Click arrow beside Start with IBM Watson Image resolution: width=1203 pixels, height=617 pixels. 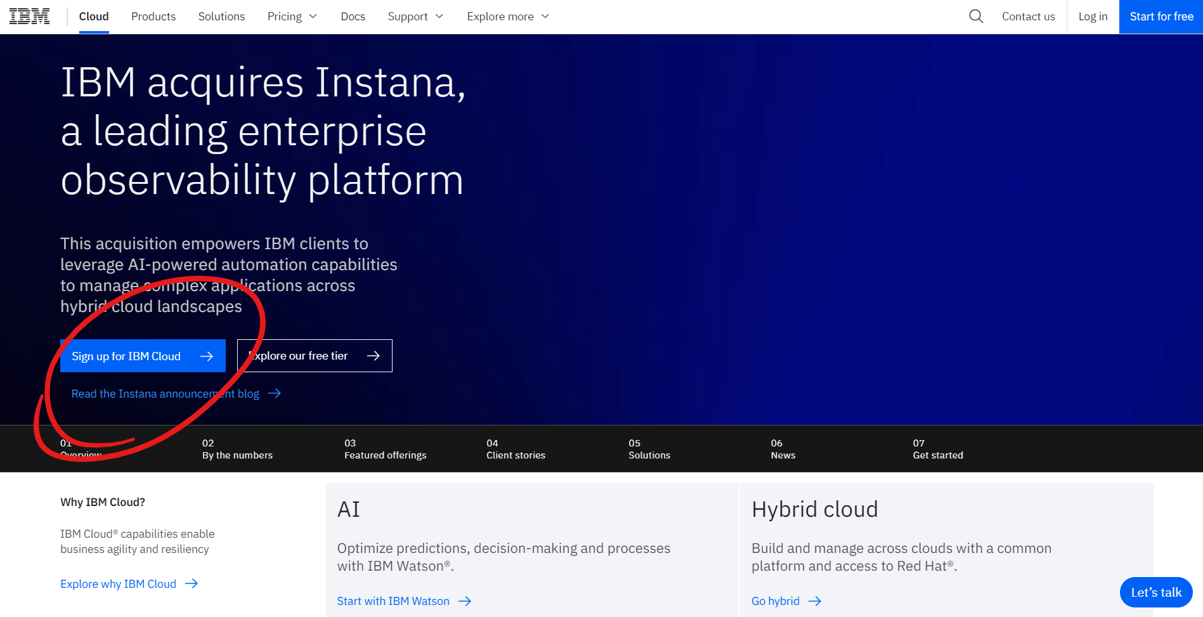[465, 601]
